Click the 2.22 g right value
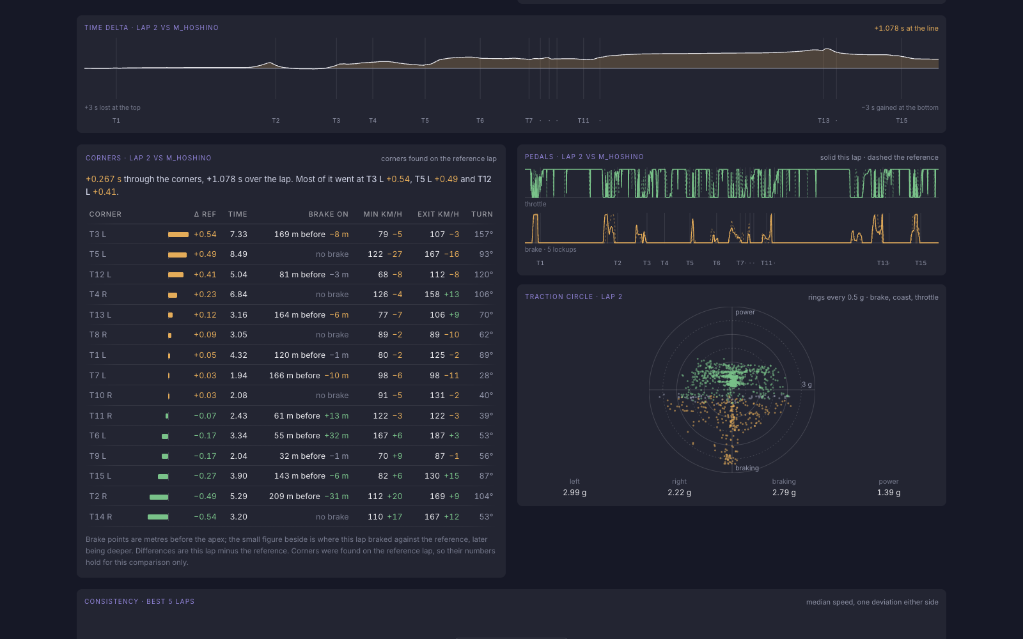This screenshot has height=639, width=1023. click(x=680, y=493)
